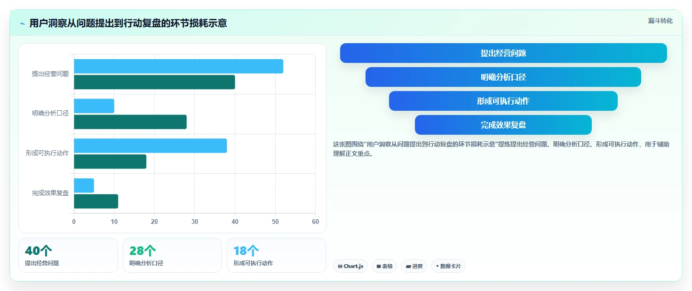Select the 明确分析口径 funnel stage bar
This screenshot has height=291, width=692.
[x=503, y=77]
